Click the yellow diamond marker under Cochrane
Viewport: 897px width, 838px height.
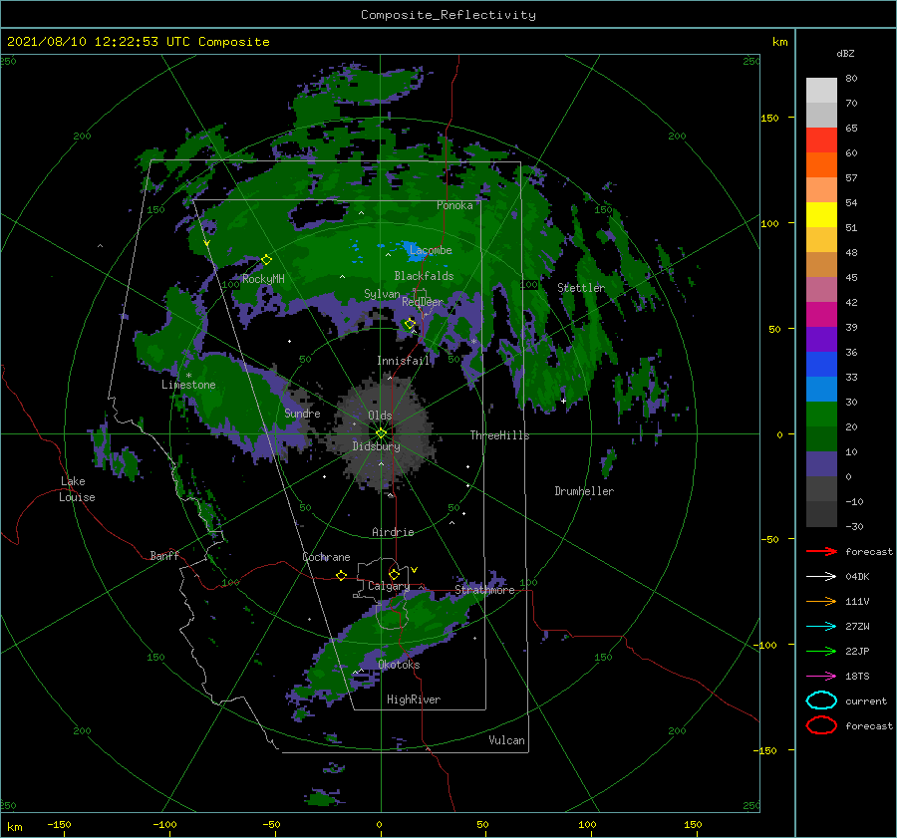coord(341,575)
